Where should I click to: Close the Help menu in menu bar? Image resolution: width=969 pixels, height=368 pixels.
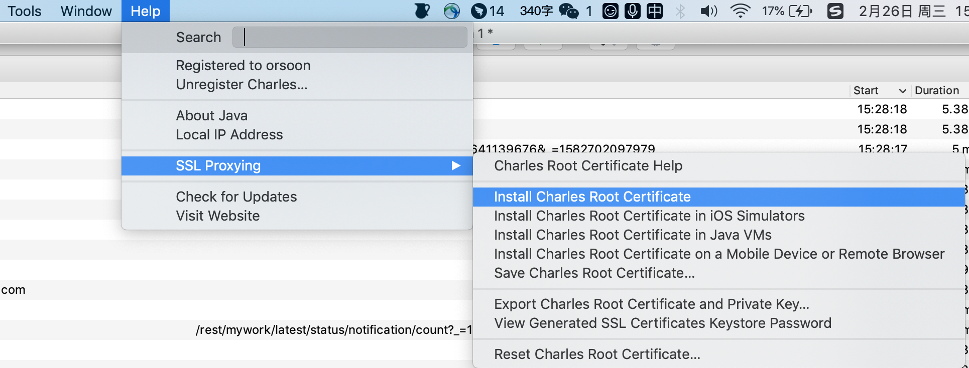(x=145, y=11)
